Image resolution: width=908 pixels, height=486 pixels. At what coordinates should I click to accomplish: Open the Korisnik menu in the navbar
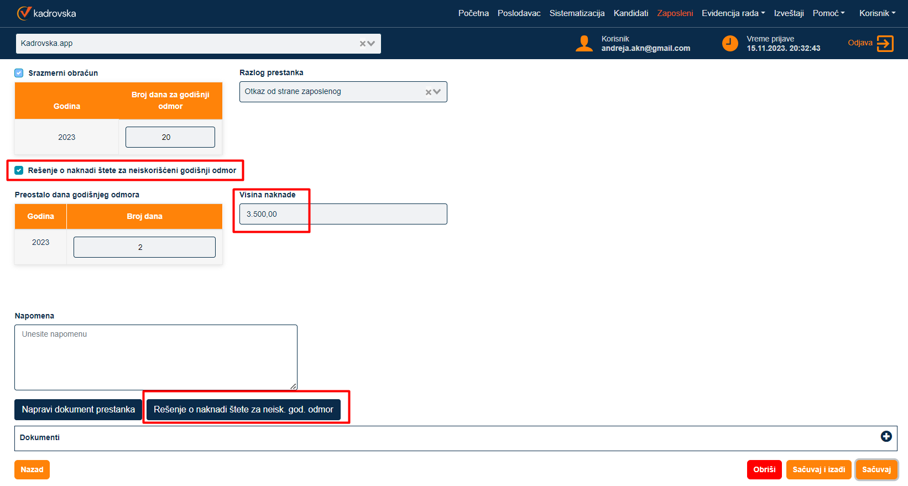[x=877, y=13]
